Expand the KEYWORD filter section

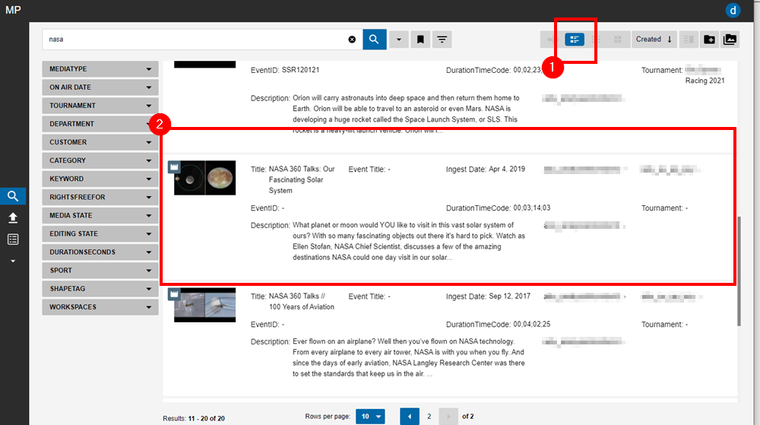(100, 179)
